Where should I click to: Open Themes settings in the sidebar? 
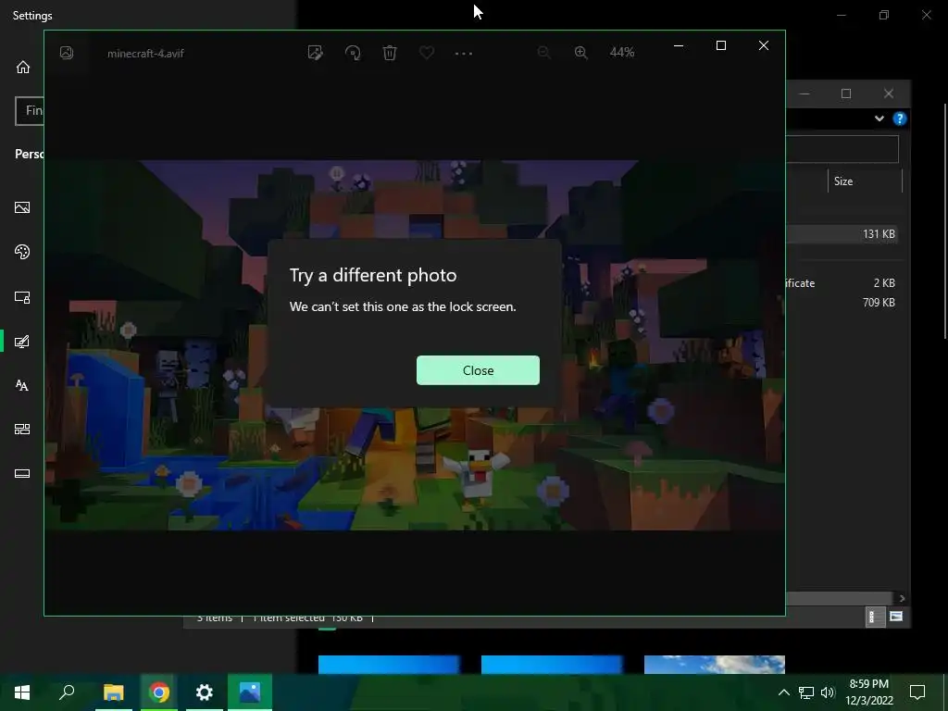click(22, 342)
